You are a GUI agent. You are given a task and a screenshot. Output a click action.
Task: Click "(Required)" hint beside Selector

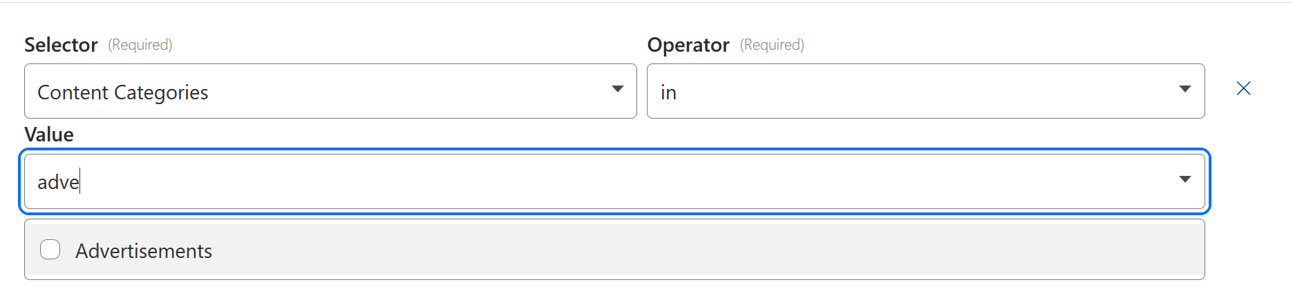point(140,45)
